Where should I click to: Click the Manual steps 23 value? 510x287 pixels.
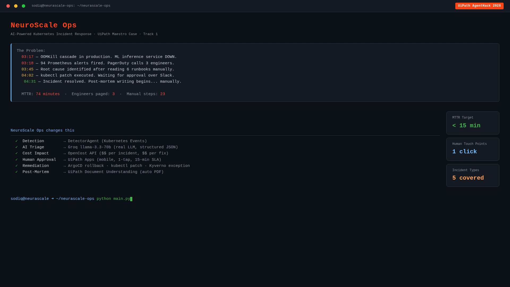tap(163, 94)
